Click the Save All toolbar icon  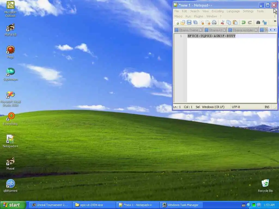tap(195, 22)
